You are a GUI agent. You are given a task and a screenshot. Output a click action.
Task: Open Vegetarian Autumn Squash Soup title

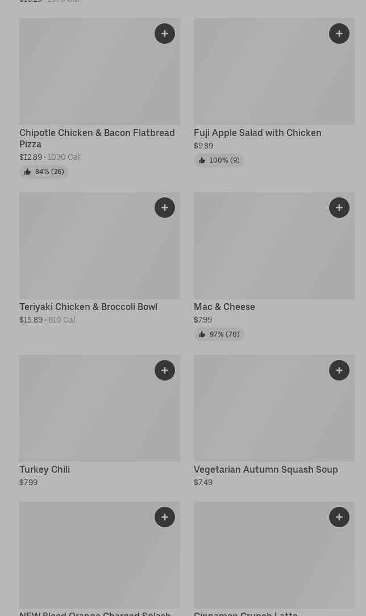(x=265, y=469)
